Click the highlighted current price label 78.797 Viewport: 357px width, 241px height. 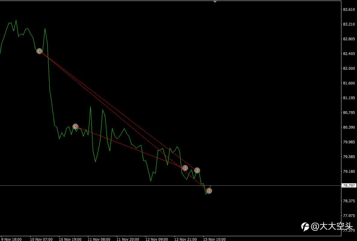coord(349,185)
